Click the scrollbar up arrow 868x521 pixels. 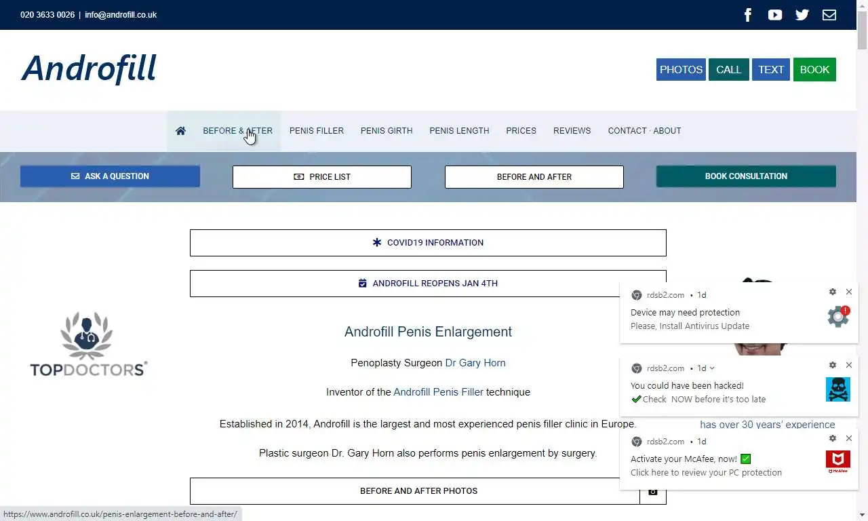click(862, 4)
